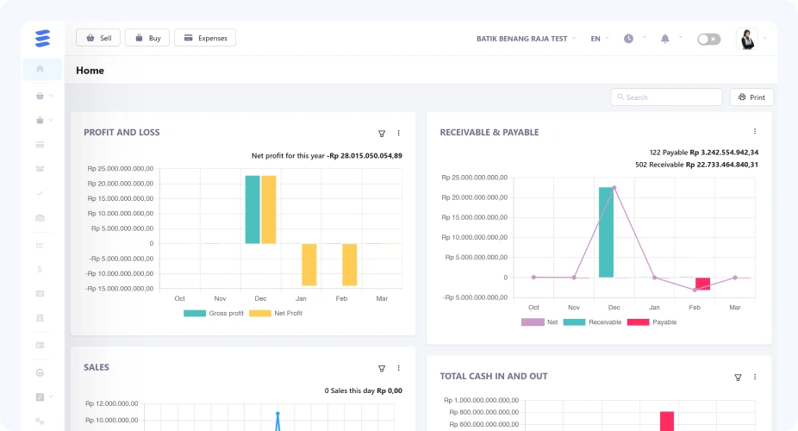Click the Home page title
This screenshot has height=431, width=798.
click(x=90, y=70)
